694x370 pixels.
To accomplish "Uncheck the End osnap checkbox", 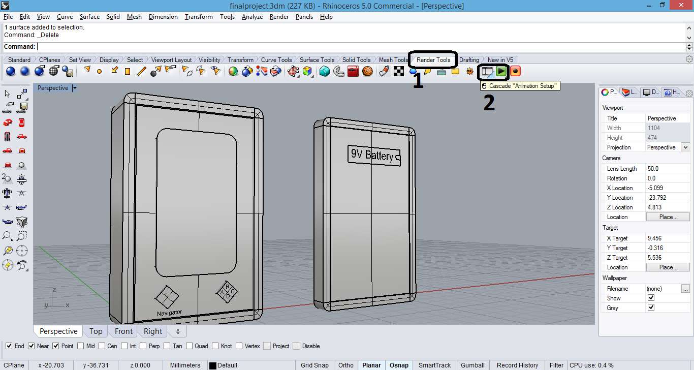I will pos(9,346).
